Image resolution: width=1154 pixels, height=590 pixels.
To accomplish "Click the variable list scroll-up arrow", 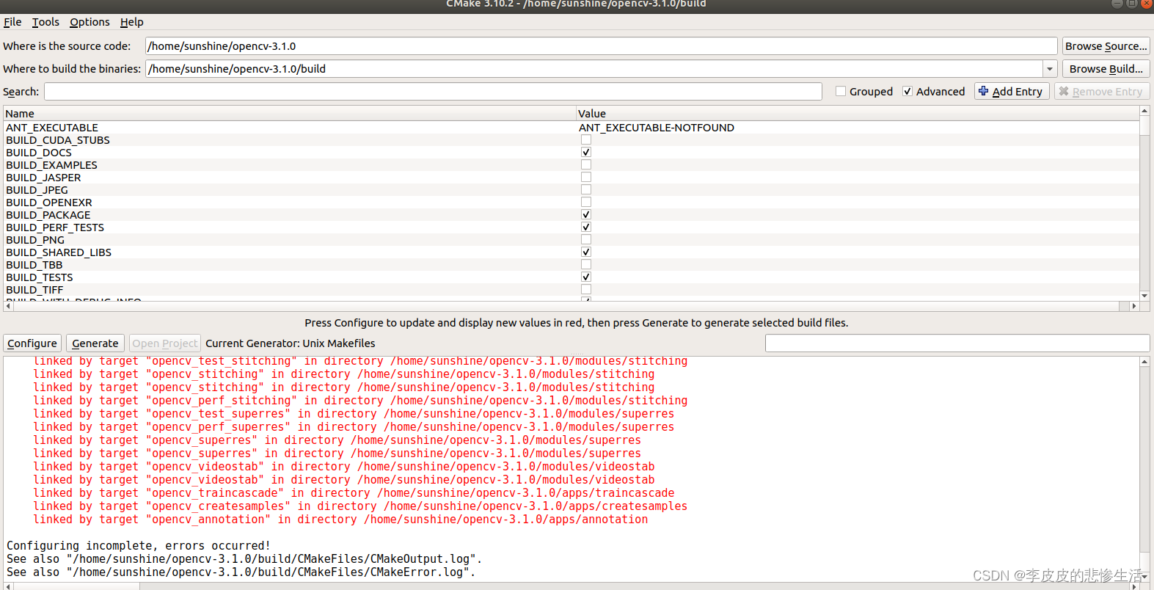I will pos(1144,111).
